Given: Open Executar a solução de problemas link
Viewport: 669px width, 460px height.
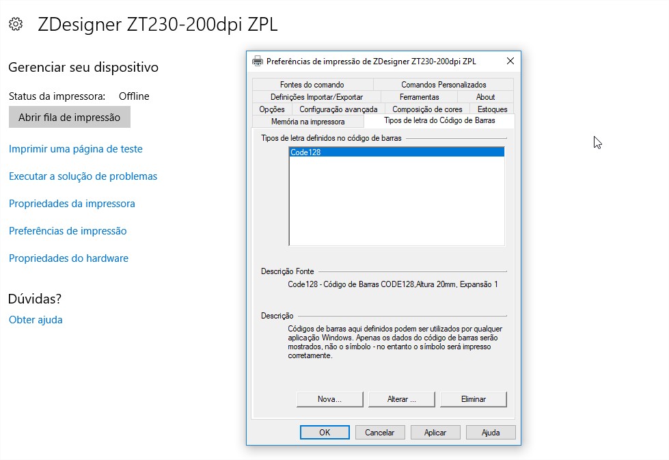Looking at the screenshot, I should [83, 176].
